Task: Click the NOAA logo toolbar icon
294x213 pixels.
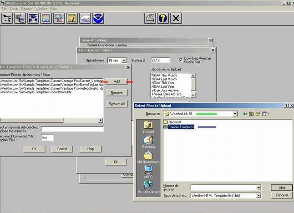Action: point(98,18)
